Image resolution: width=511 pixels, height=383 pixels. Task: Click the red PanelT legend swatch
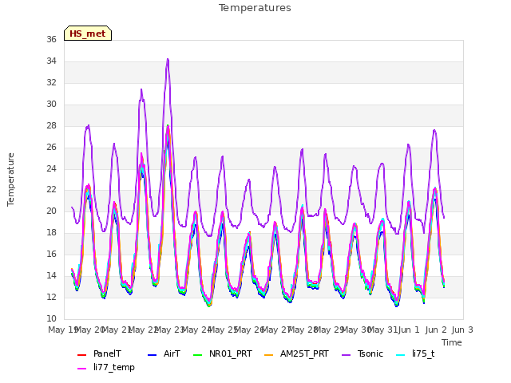(x=81, y=354)
